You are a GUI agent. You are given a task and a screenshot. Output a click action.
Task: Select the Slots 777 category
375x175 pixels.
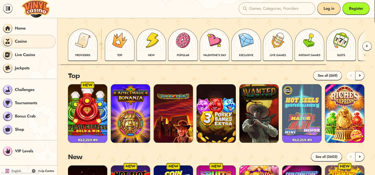tap(341, 45)
